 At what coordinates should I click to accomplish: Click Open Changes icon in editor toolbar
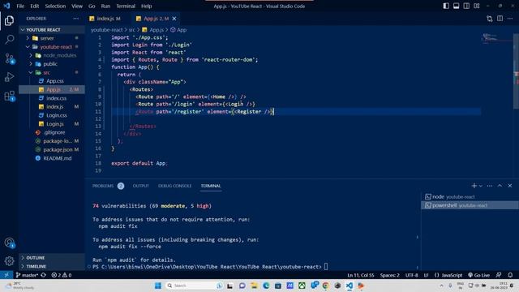[x=490, y=19]
